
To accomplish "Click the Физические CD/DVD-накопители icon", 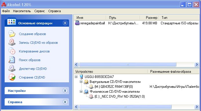I will click(x=86, y=92).
